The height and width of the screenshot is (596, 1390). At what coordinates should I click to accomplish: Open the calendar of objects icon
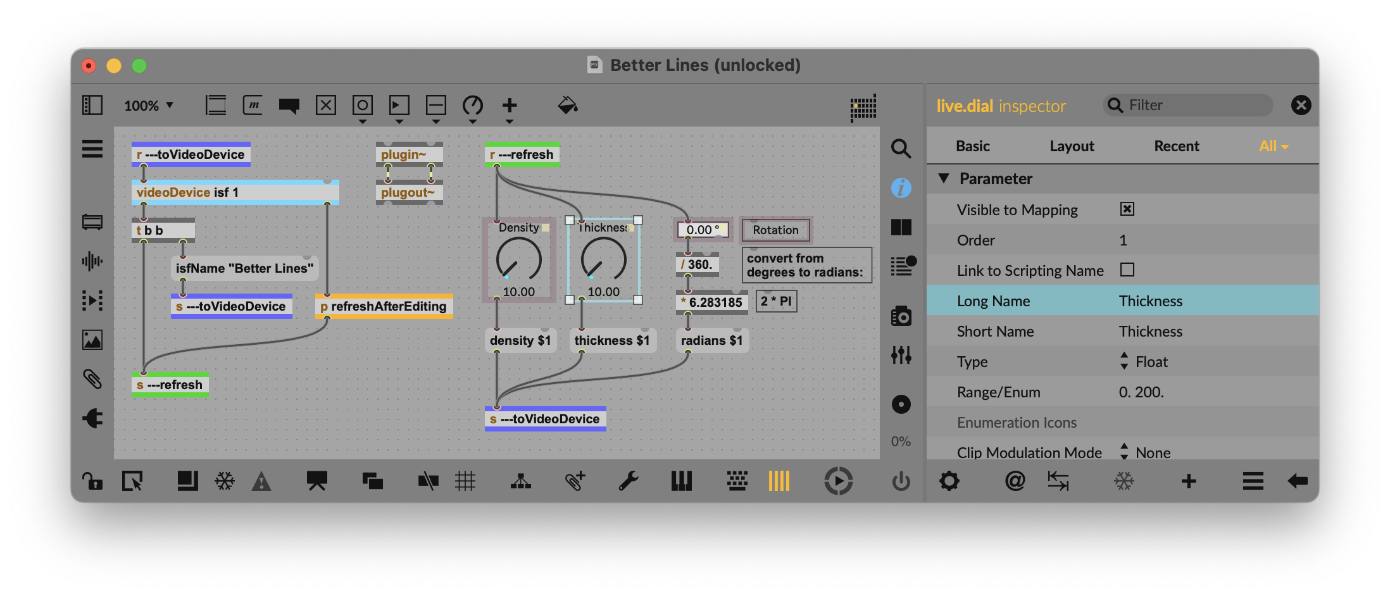point(863,107)
